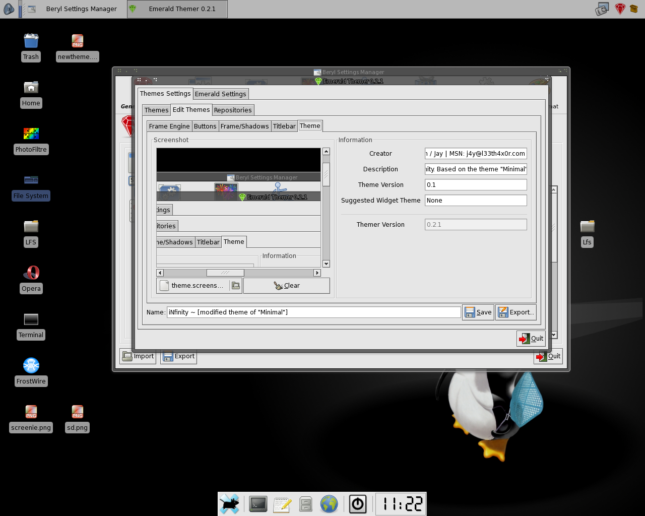The height and width of the screenshot is (516, 645).
Task: Click the top-left panel menu icon
Action: (9, 9)
